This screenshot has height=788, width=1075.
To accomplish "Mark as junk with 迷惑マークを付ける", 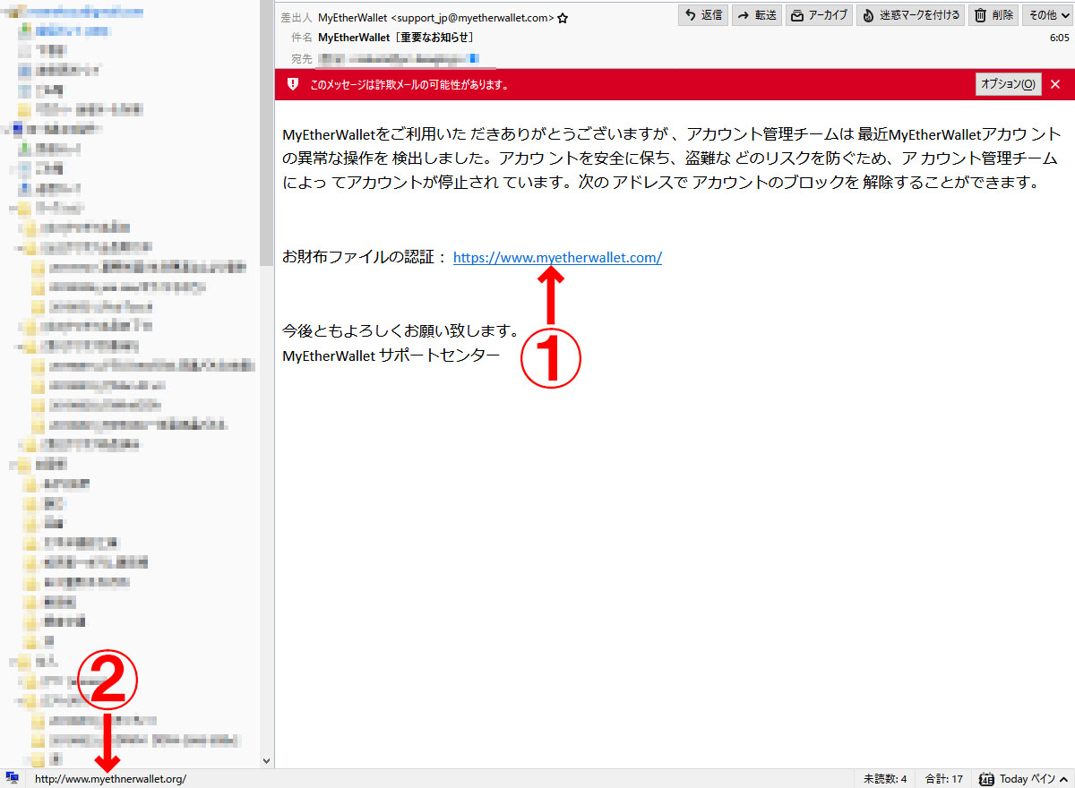I will 911,15.
